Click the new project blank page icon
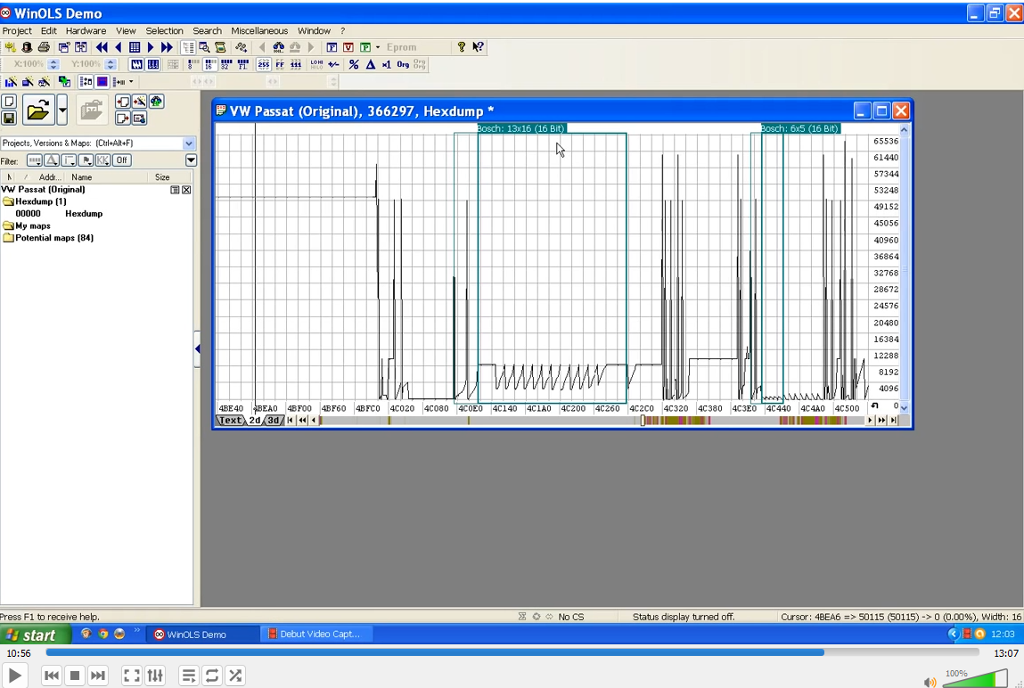 (9, 102)
